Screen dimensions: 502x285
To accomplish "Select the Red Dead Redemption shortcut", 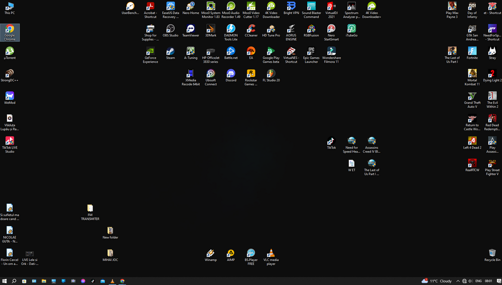I will pos(492,122).
